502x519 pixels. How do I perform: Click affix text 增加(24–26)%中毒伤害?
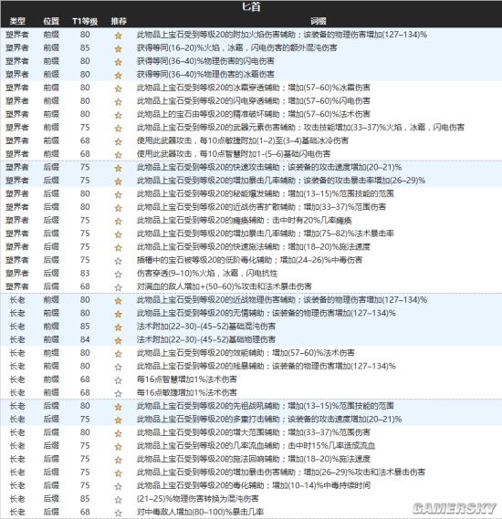click(x=250, y=260)
